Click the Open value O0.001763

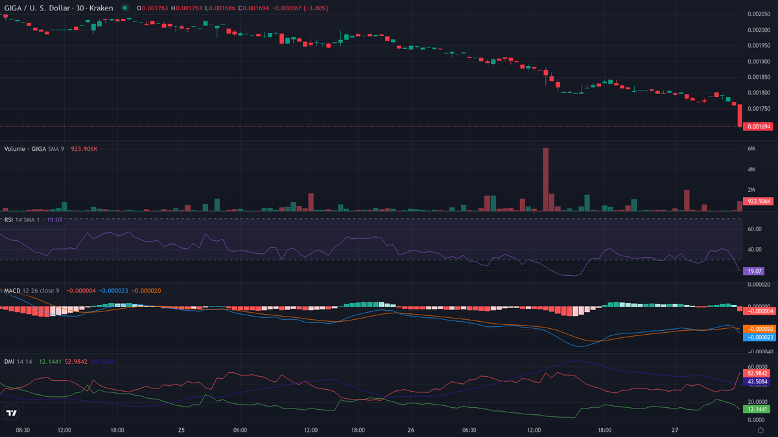pyautogui.click(x=152, y=8)
